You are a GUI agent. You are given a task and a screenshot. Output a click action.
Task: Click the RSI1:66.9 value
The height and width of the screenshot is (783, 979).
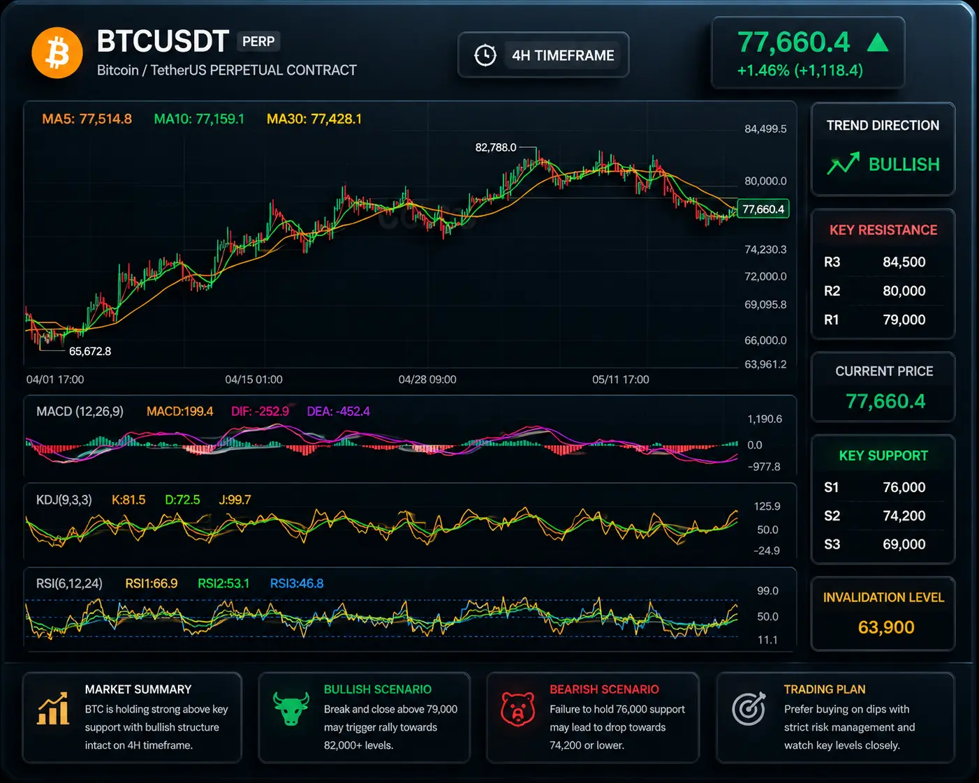coord(152,583)
